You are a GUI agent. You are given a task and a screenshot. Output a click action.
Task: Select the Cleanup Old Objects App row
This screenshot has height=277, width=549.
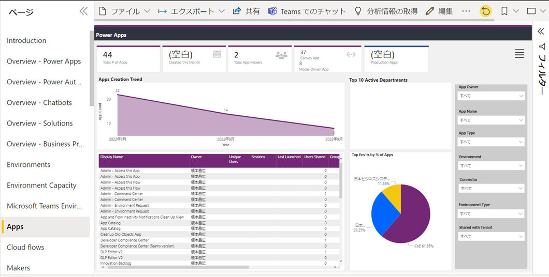[x=219, y=235]
